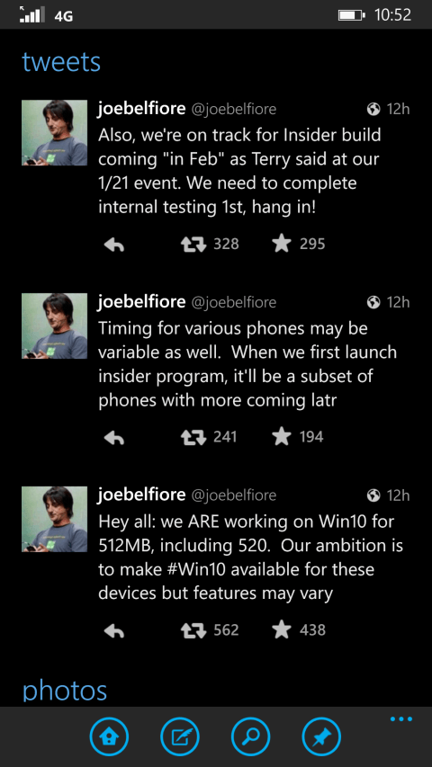Image resolution: width=432 pixels, height=767 pixels.
Task: Expand the app bar three-dots menu
Action: coord(401,719)
